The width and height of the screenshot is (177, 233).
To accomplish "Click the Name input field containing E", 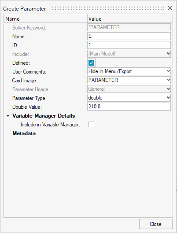I will coord(129,36).
